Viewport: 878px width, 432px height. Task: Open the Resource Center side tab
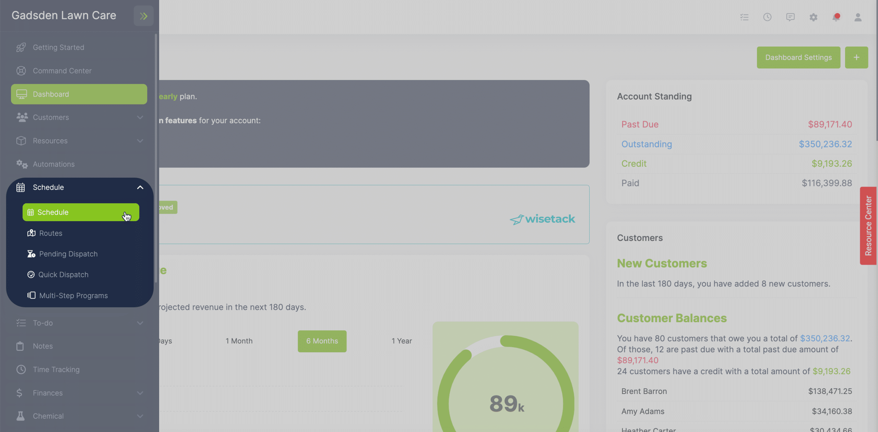868,226
